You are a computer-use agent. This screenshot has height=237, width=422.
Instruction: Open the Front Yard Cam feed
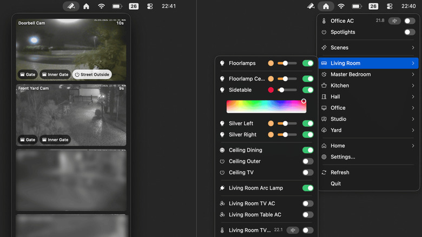tap(71, 115)
